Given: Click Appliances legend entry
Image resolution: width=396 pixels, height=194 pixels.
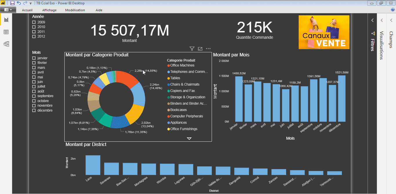Looking at the screenshot, I should coord(177,123).
